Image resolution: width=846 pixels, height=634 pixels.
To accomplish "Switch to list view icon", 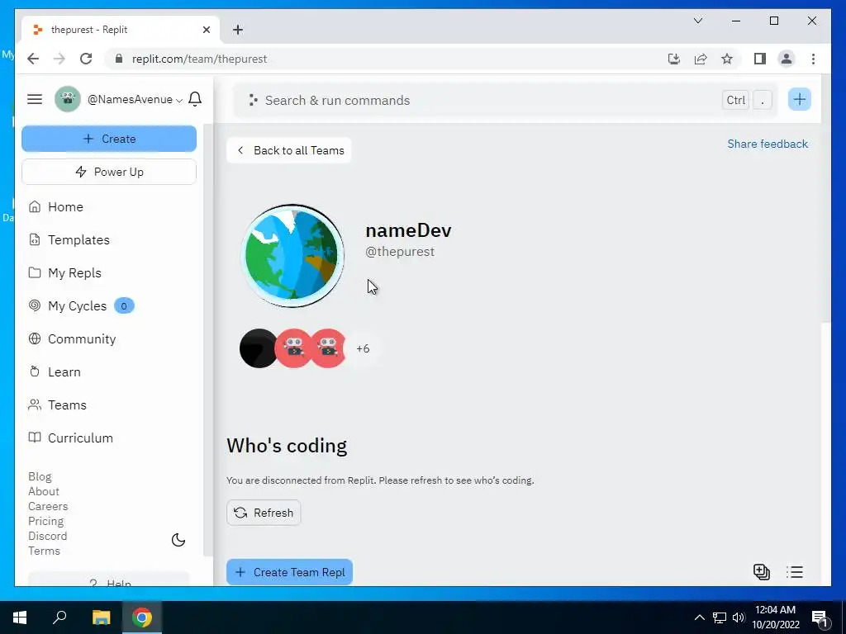I will pyautogui.click(x=795, y=572).
